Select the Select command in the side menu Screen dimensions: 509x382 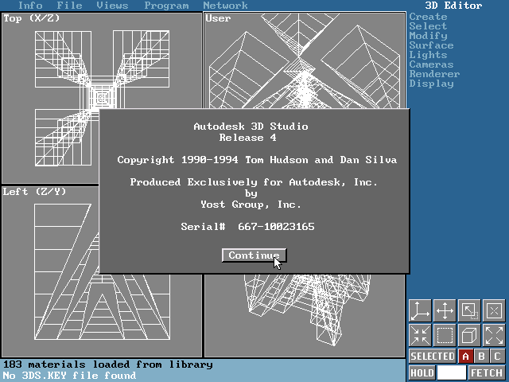(x=428, y=26)
